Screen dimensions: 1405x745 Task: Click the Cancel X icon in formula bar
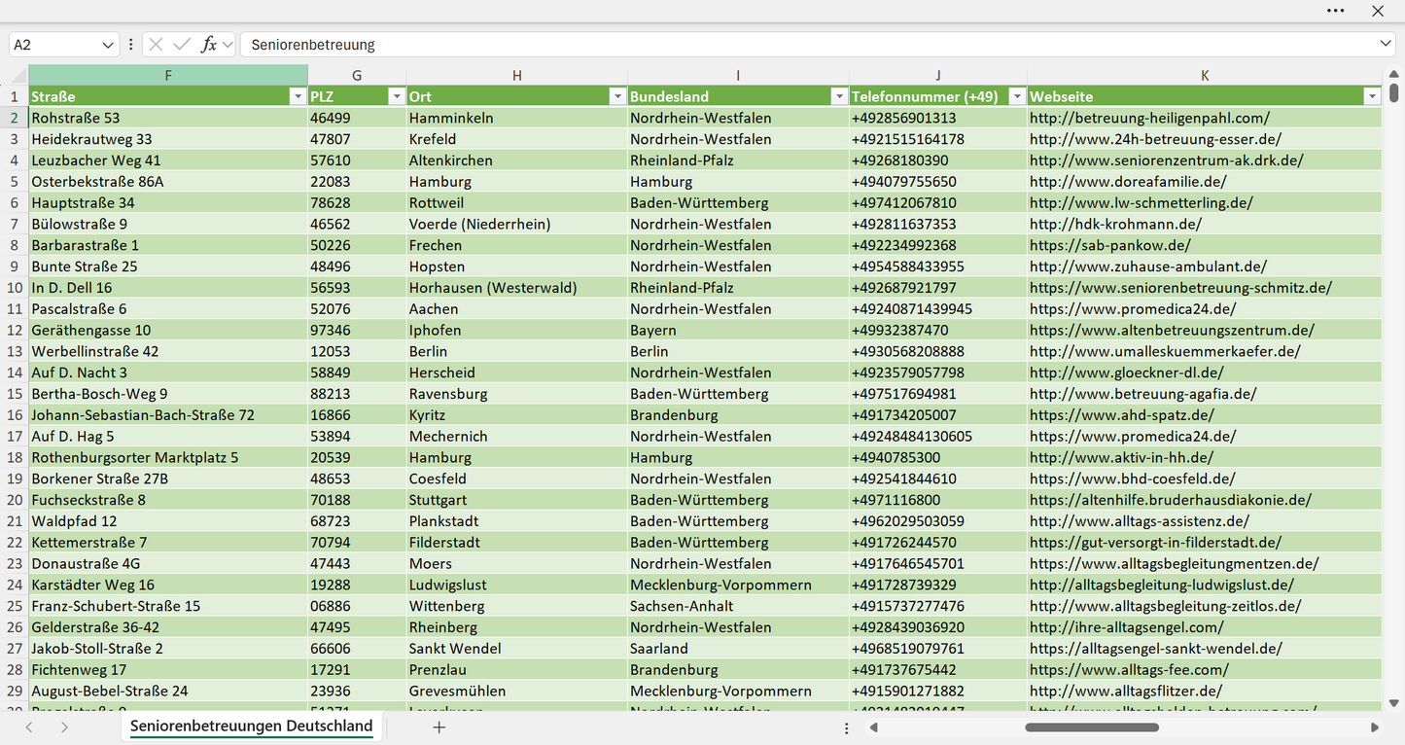(x=157, y=45)
